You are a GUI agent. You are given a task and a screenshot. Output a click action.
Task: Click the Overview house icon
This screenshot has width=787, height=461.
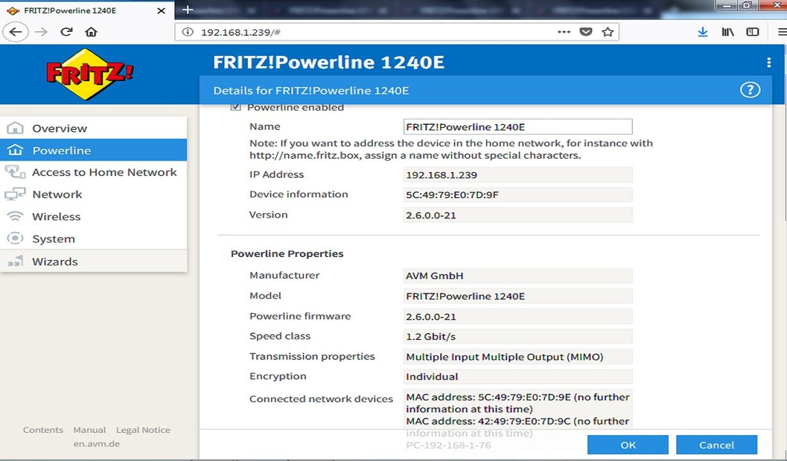pos(15,128)
